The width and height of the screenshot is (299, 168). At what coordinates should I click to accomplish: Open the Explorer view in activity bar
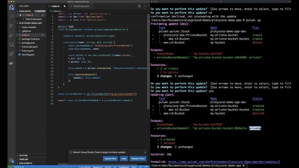click(11, 7)
